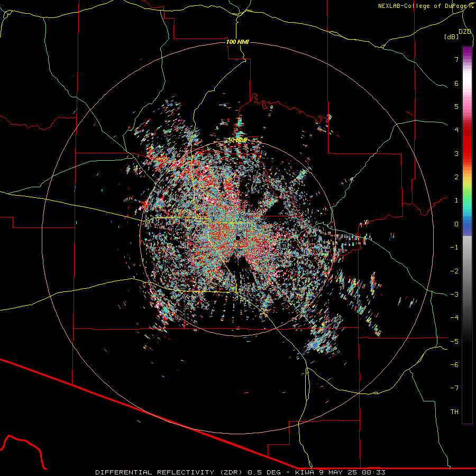Click the 50 NMI range ring label

[237, 140]
